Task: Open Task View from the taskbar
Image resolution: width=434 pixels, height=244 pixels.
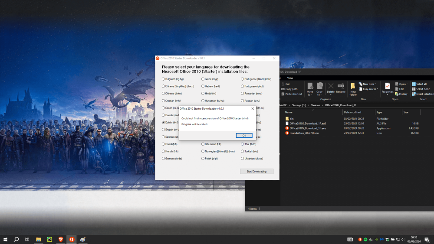Action: point(27,239)
